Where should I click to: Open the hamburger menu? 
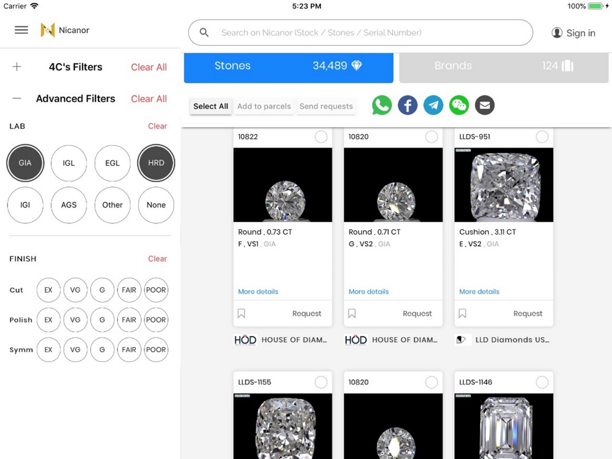21,30
